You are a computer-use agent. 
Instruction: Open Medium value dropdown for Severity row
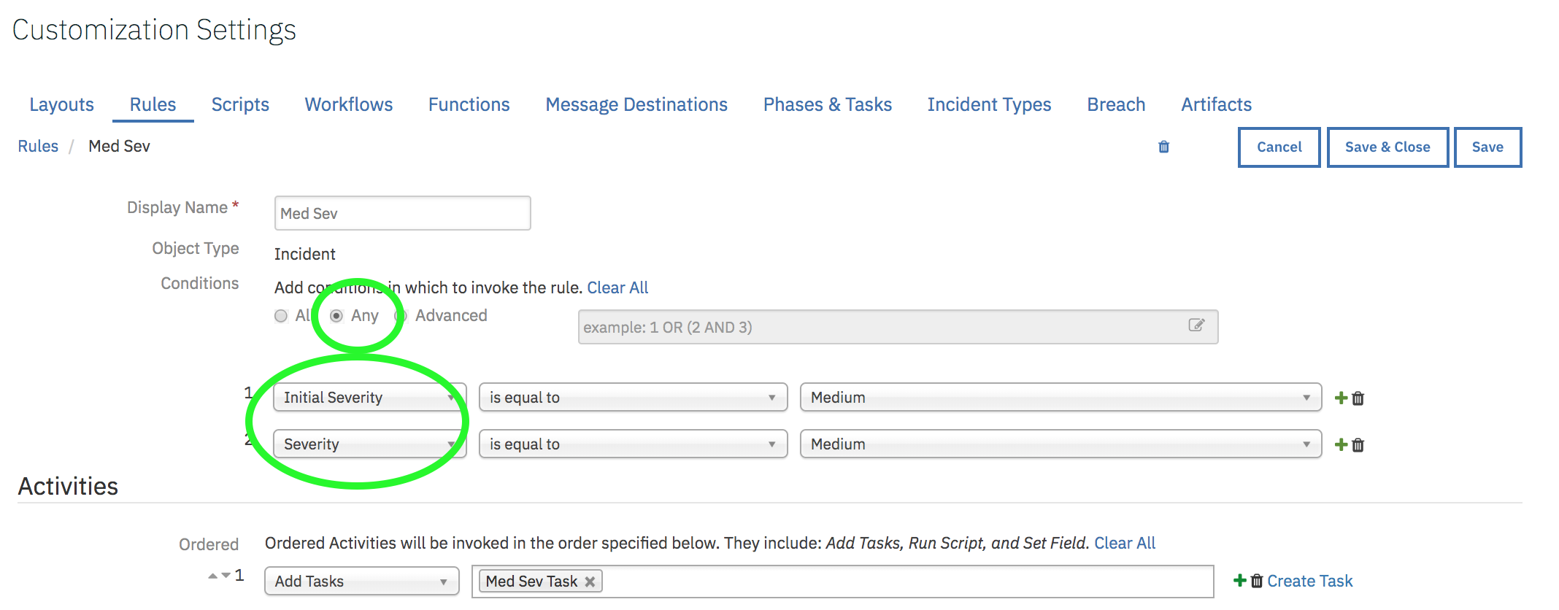tap(1060, 444)
